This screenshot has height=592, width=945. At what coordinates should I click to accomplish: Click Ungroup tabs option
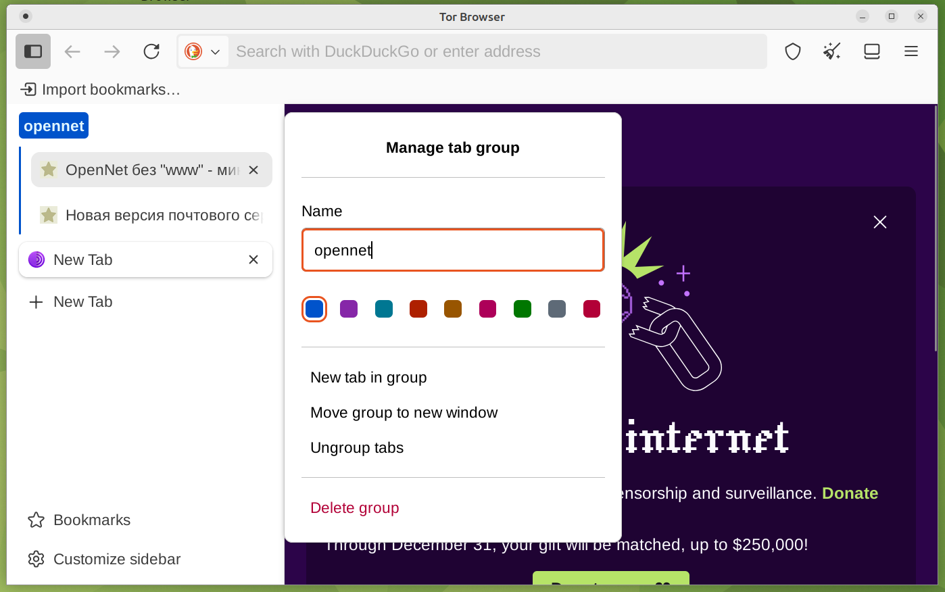pyautogui.click(x=356, y=448)
